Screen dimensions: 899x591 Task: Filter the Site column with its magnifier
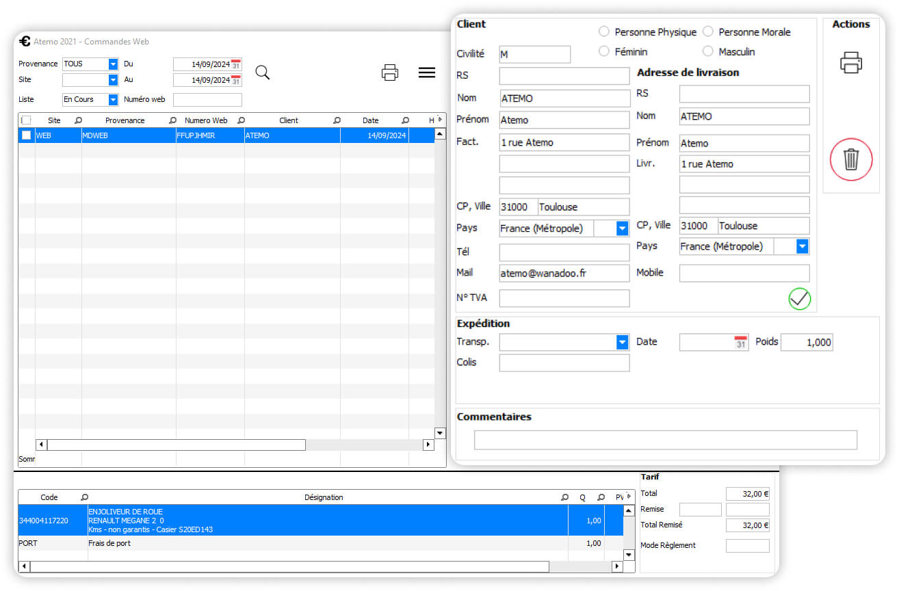(x=78, y=120)
